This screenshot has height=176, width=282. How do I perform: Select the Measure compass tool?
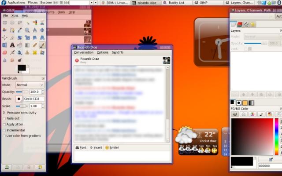(x=35, y=30)
